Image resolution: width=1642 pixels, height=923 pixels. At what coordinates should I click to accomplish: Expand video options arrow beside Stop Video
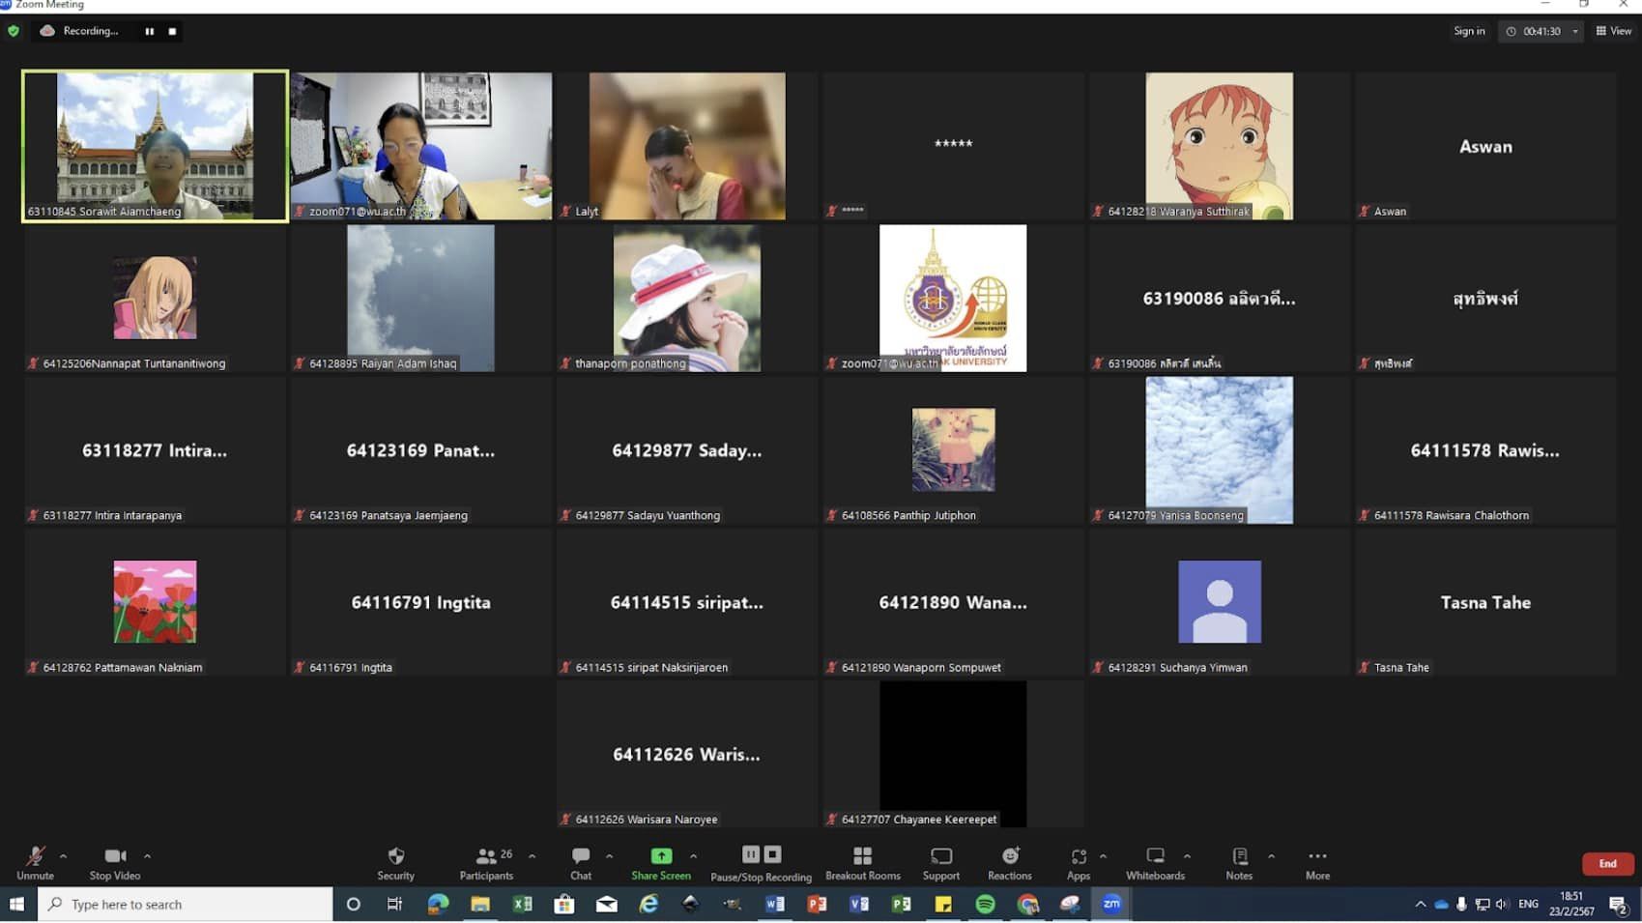[x=147, y=856]
